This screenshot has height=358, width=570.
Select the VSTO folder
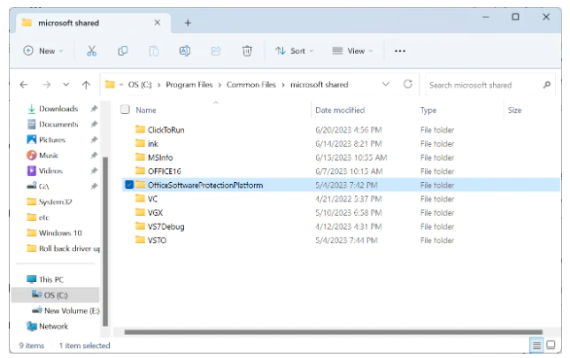pyautogui.click(x=157, y=240)
